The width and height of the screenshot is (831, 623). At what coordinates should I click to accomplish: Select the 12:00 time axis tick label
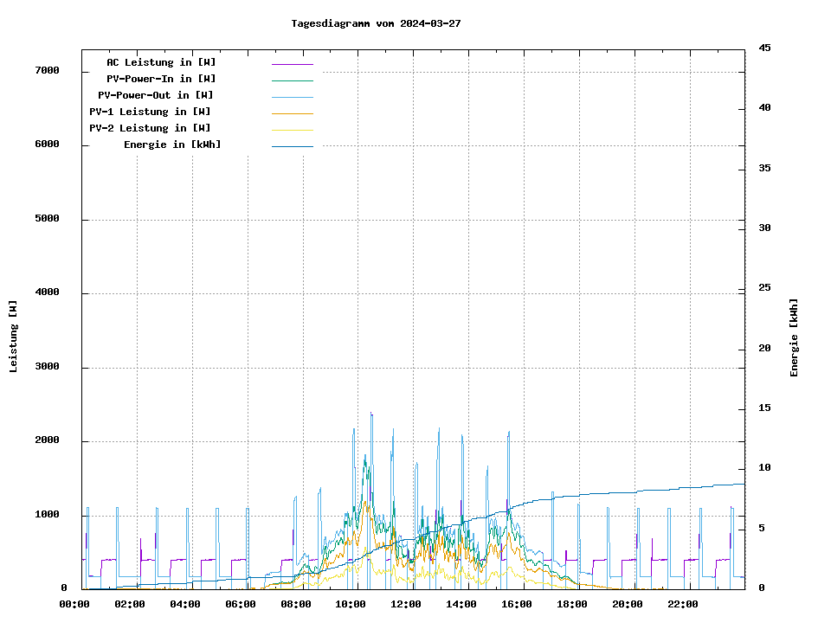coord(406,604)
